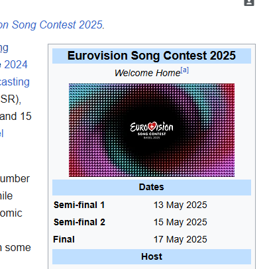The image size is (267, 269).
Task: Click the Semi-final 1 label
Action: pos(79,205)
